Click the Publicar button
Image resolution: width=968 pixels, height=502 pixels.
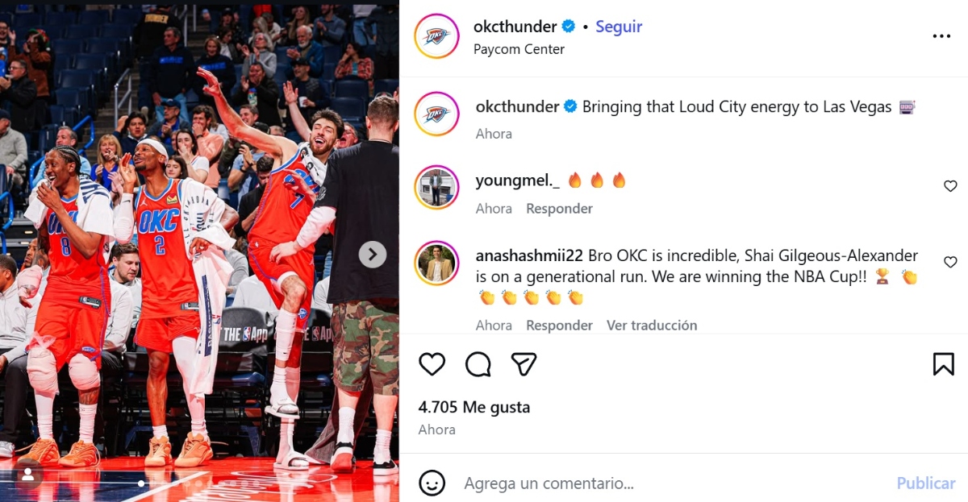pyautogui.click(x=926, y=483)
